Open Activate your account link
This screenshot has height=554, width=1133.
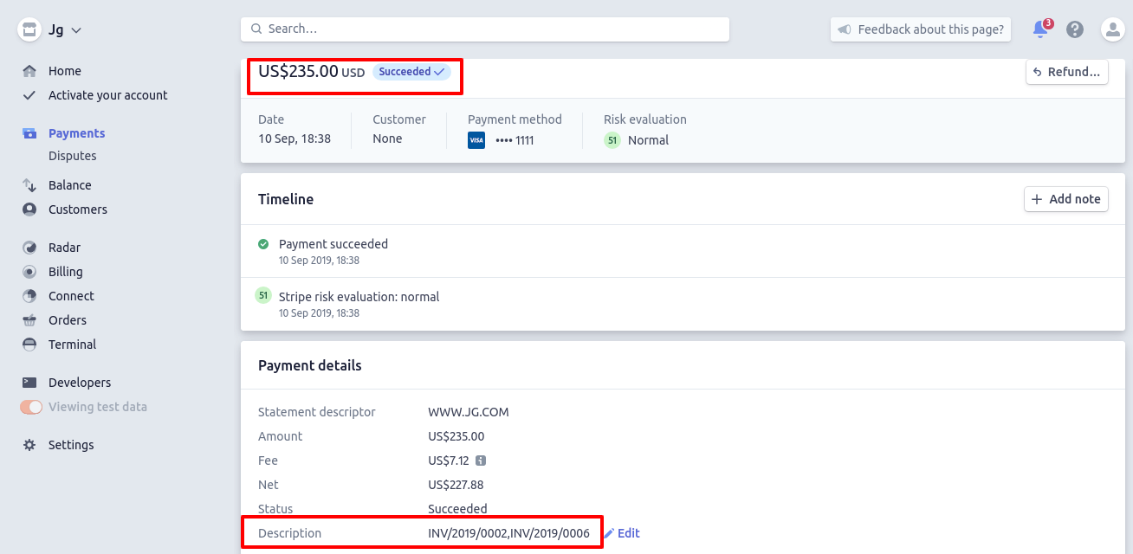(107, 95)
